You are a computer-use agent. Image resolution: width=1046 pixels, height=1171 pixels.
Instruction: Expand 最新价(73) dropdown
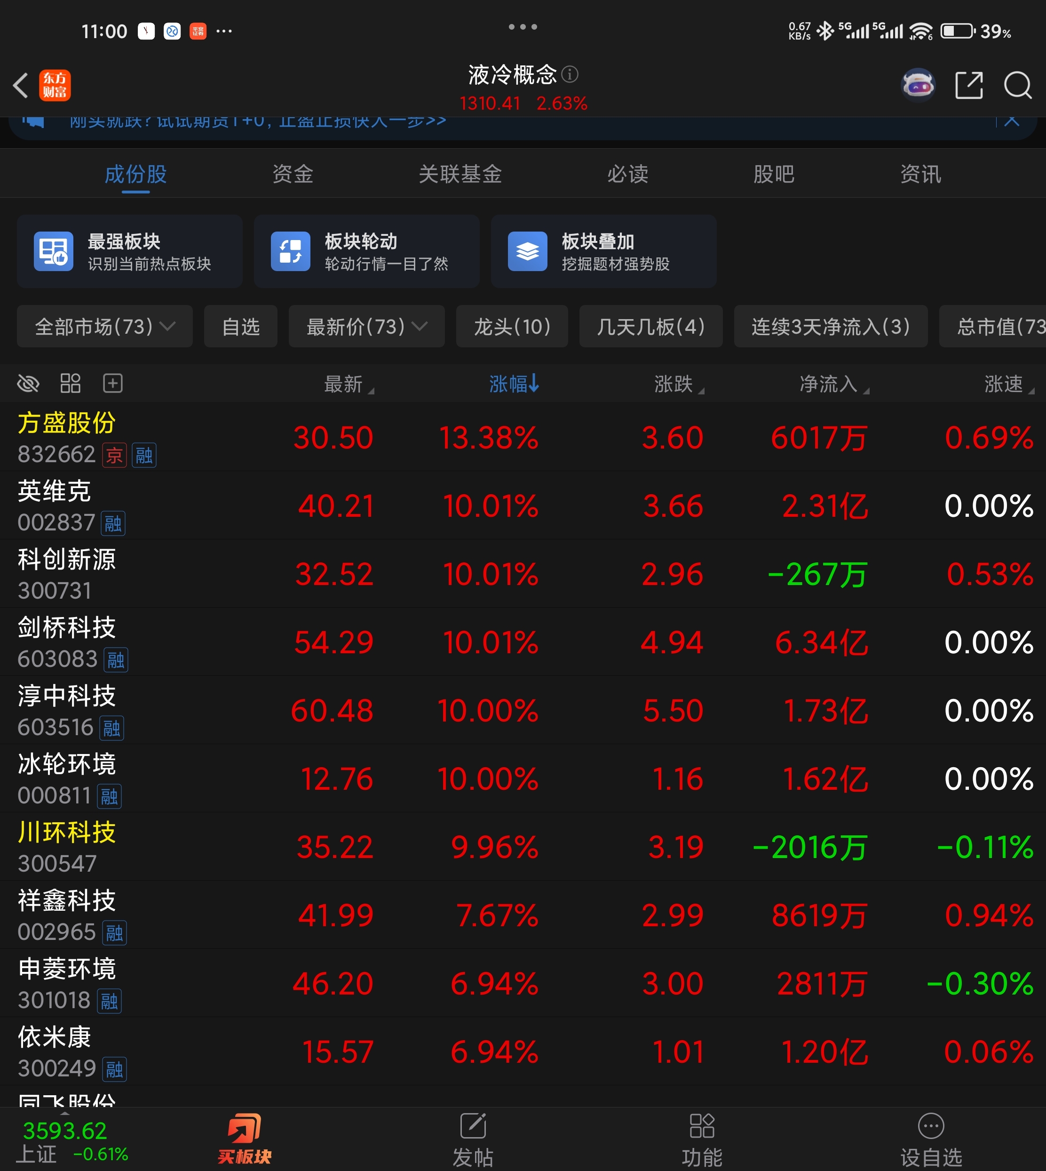[367, 326]
